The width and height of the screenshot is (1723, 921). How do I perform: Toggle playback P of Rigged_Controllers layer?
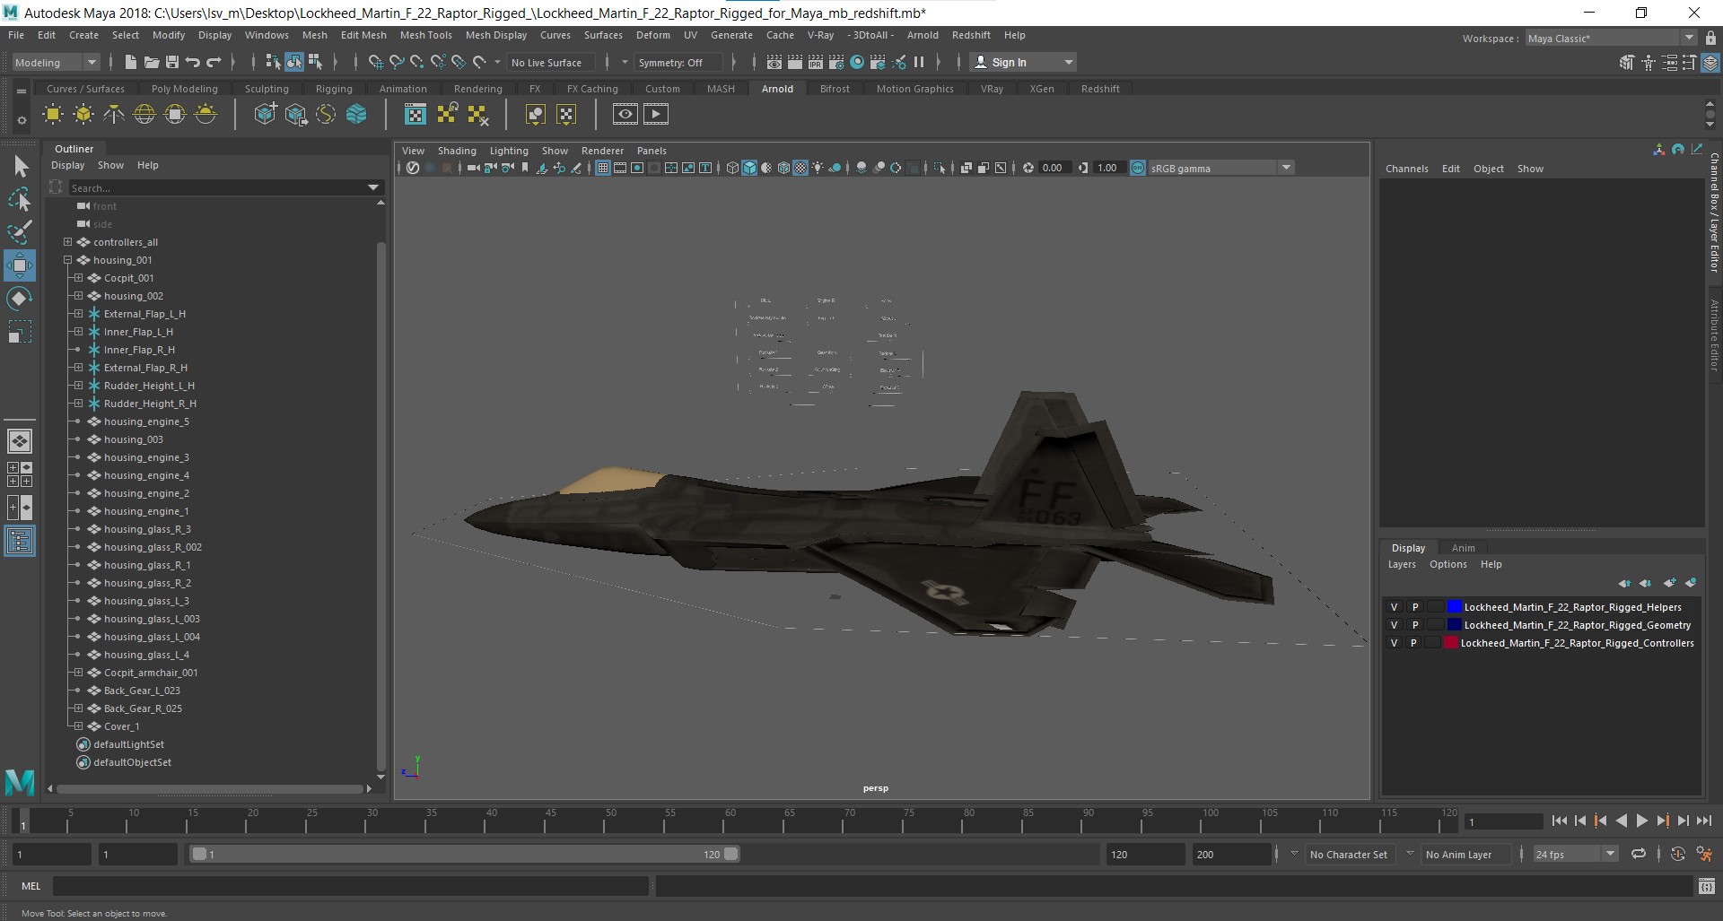pos(1413,643)
